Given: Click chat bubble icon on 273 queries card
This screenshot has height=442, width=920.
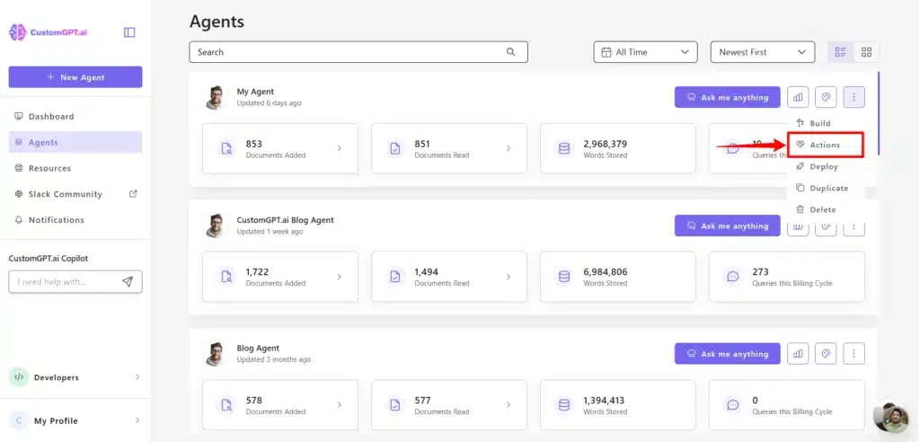Looking at the screenshot, I should (733, 277).
